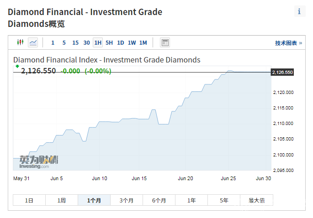Show the 1年 time range
The width and height of the screenshot is (313, 218).
click(x=191, y=200)
